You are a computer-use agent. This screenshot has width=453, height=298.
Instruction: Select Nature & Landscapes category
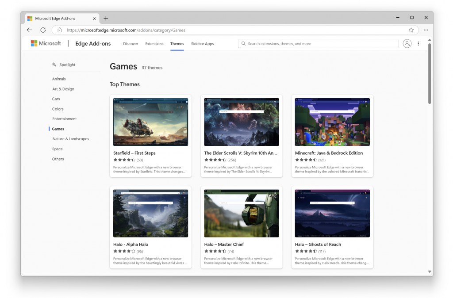click(x=70, y=139)
